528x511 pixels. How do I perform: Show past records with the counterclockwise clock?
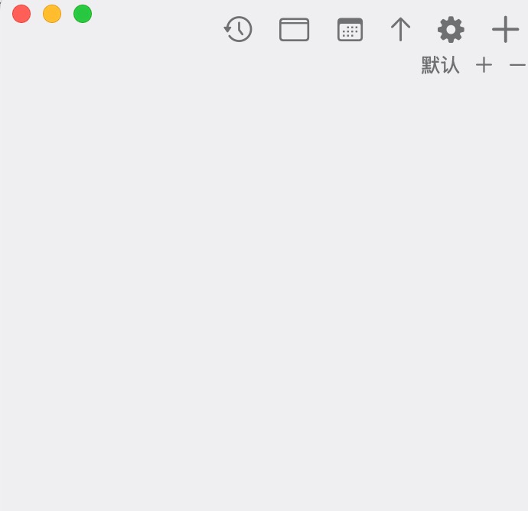coord(238,29)
